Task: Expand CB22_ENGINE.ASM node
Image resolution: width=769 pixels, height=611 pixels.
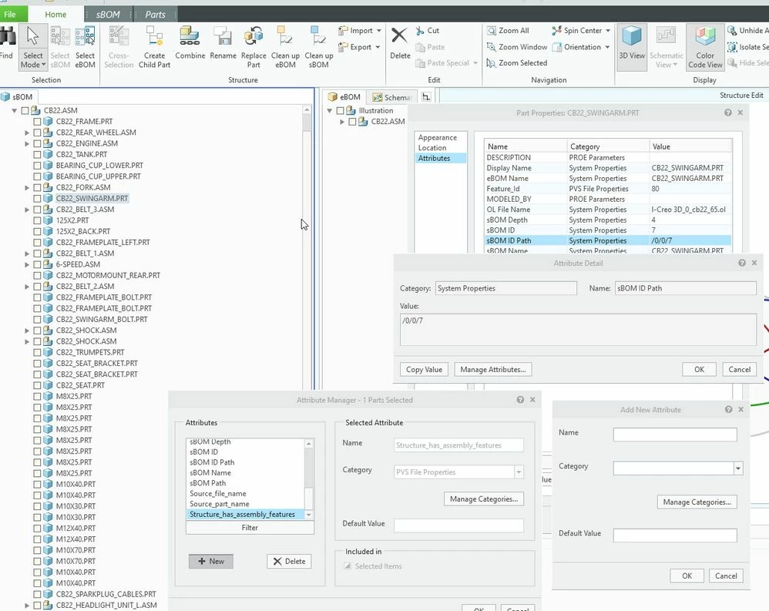Action: 27,143
